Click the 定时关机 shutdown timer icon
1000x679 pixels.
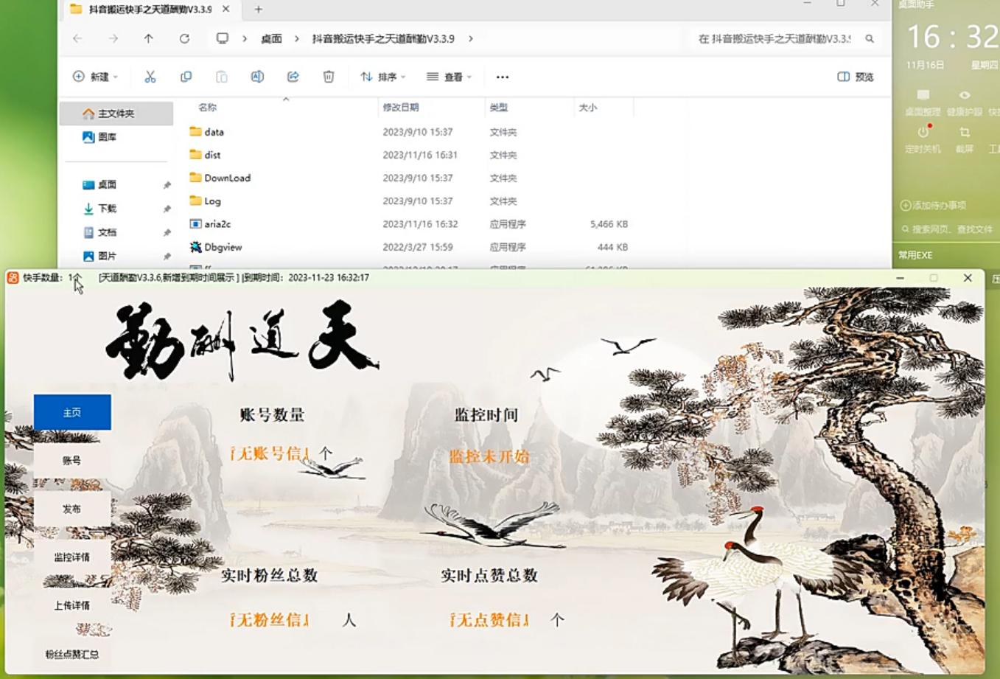pyautogui.click(x=923, y=133)
